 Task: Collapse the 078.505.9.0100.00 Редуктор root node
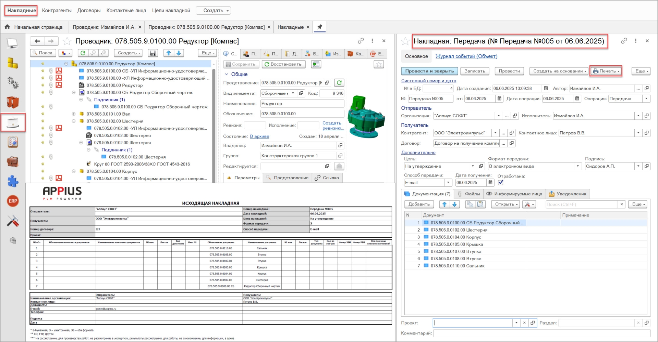(66, 64)
